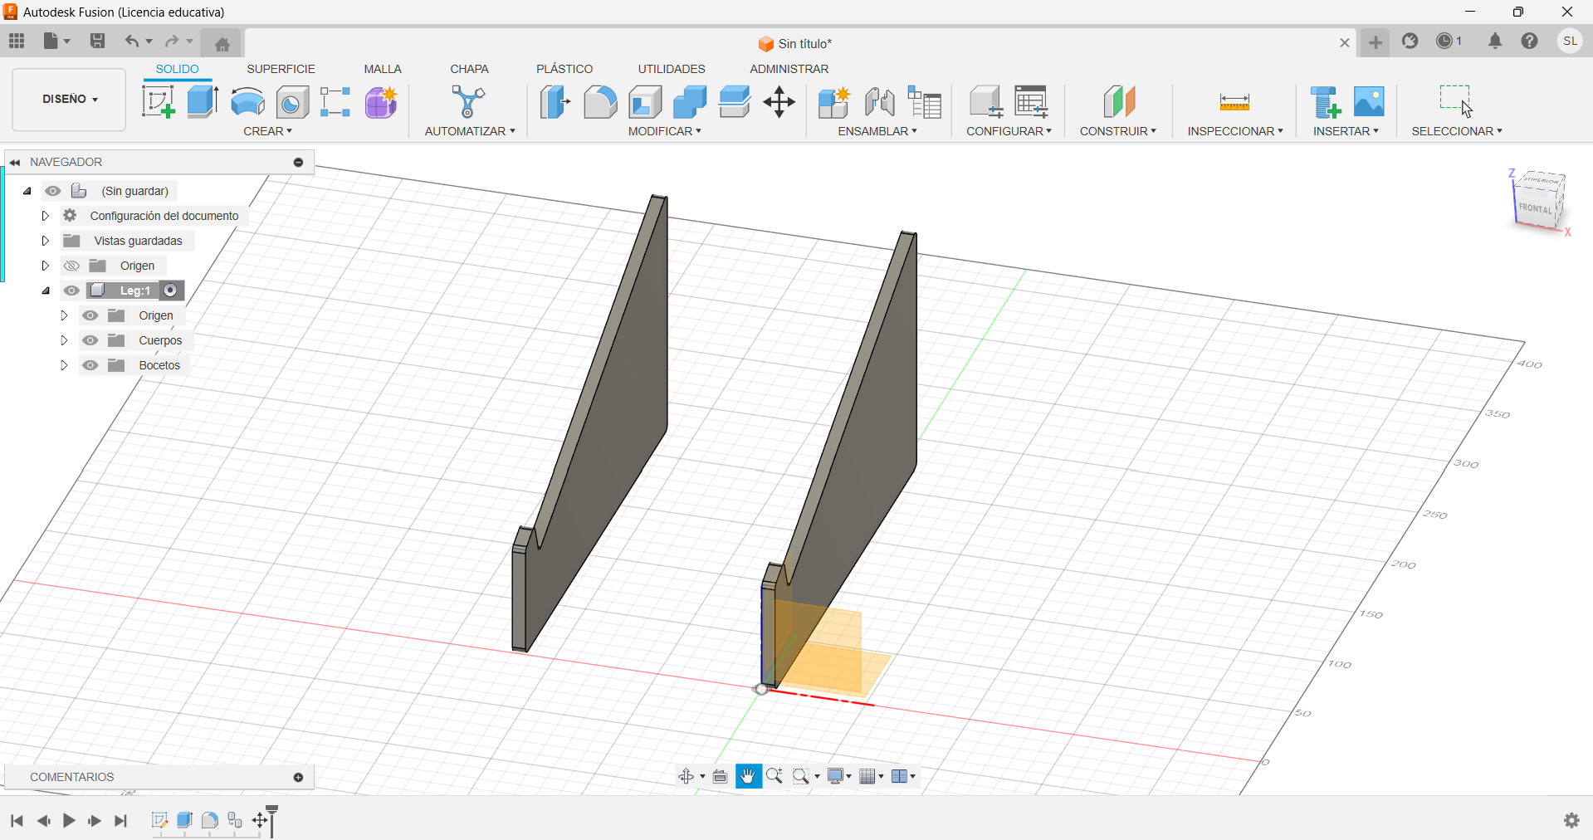Image resolution: width=1593 pixels, height=840 pixels.
Task: Click the Zoom magnifier tool
Action: [775, 776]
